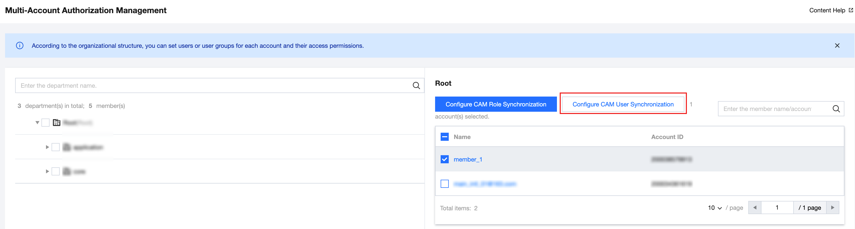The width and height of the screenshot is (855, 229).
Task: Check the Root department checkbox
Action: click(x=46, y=122)
